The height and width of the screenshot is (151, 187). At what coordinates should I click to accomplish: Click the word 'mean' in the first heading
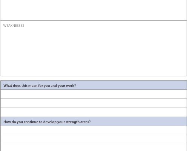pyautogui.click(x=33, y=86)
